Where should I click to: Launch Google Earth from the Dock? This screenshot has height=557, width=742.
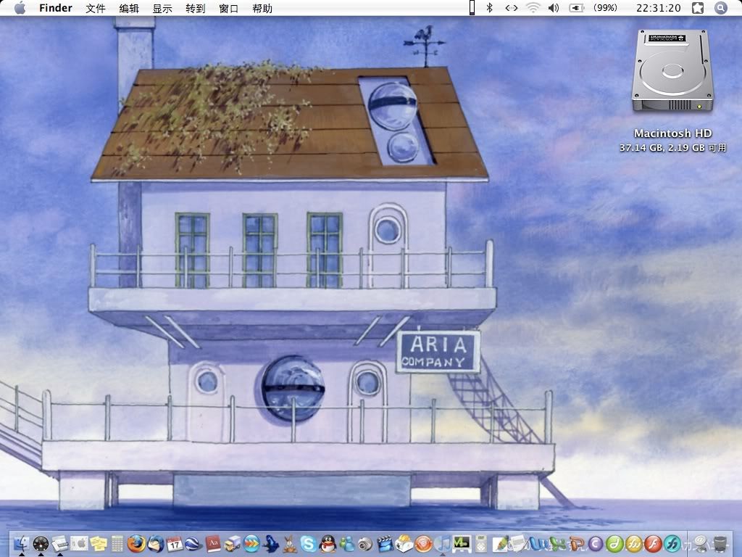[x=193, y=544]
